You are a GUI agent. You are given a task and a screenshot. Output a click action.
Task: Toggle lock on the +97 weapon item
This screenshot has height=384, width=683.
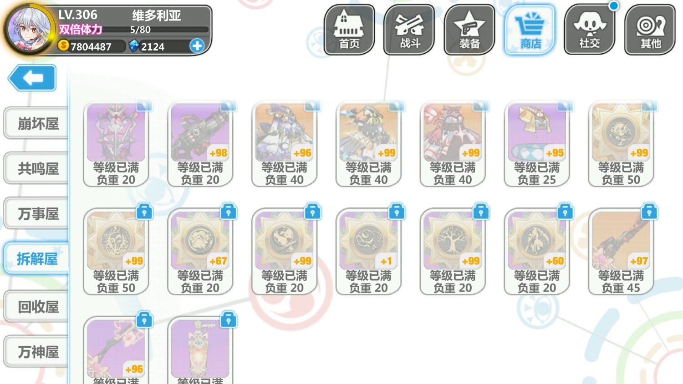tap(649, 212)
